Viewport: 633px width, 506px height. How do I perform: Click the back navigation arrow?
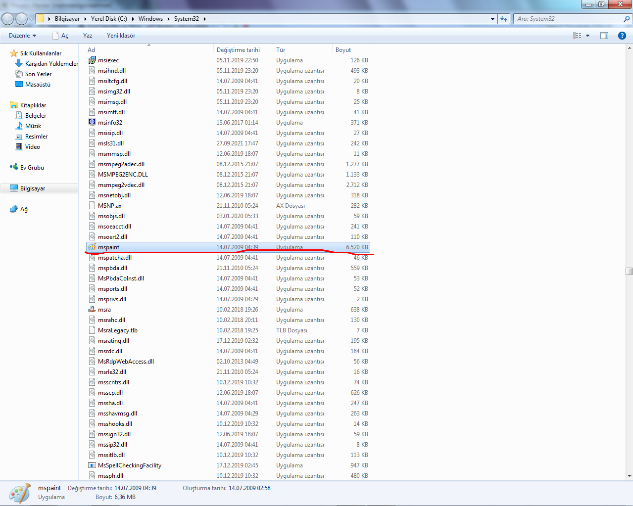(7, 18)
